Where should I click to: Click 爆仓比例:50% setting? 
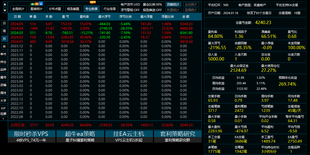(152, 4)
